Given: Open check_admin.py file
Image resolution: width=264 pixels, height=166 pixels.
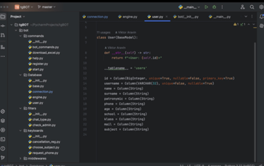Looking at the screenshot, I should coord(42,125).
